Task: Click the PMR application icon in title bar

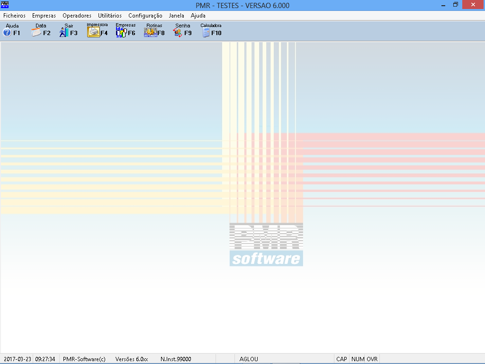Action: (x=5, y=5)
